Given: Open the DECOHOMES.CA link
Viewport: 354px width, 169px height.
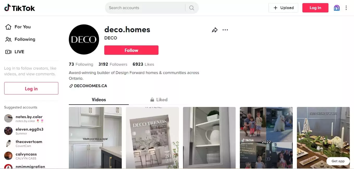Looking at the screenshot, I should [88, 86].
